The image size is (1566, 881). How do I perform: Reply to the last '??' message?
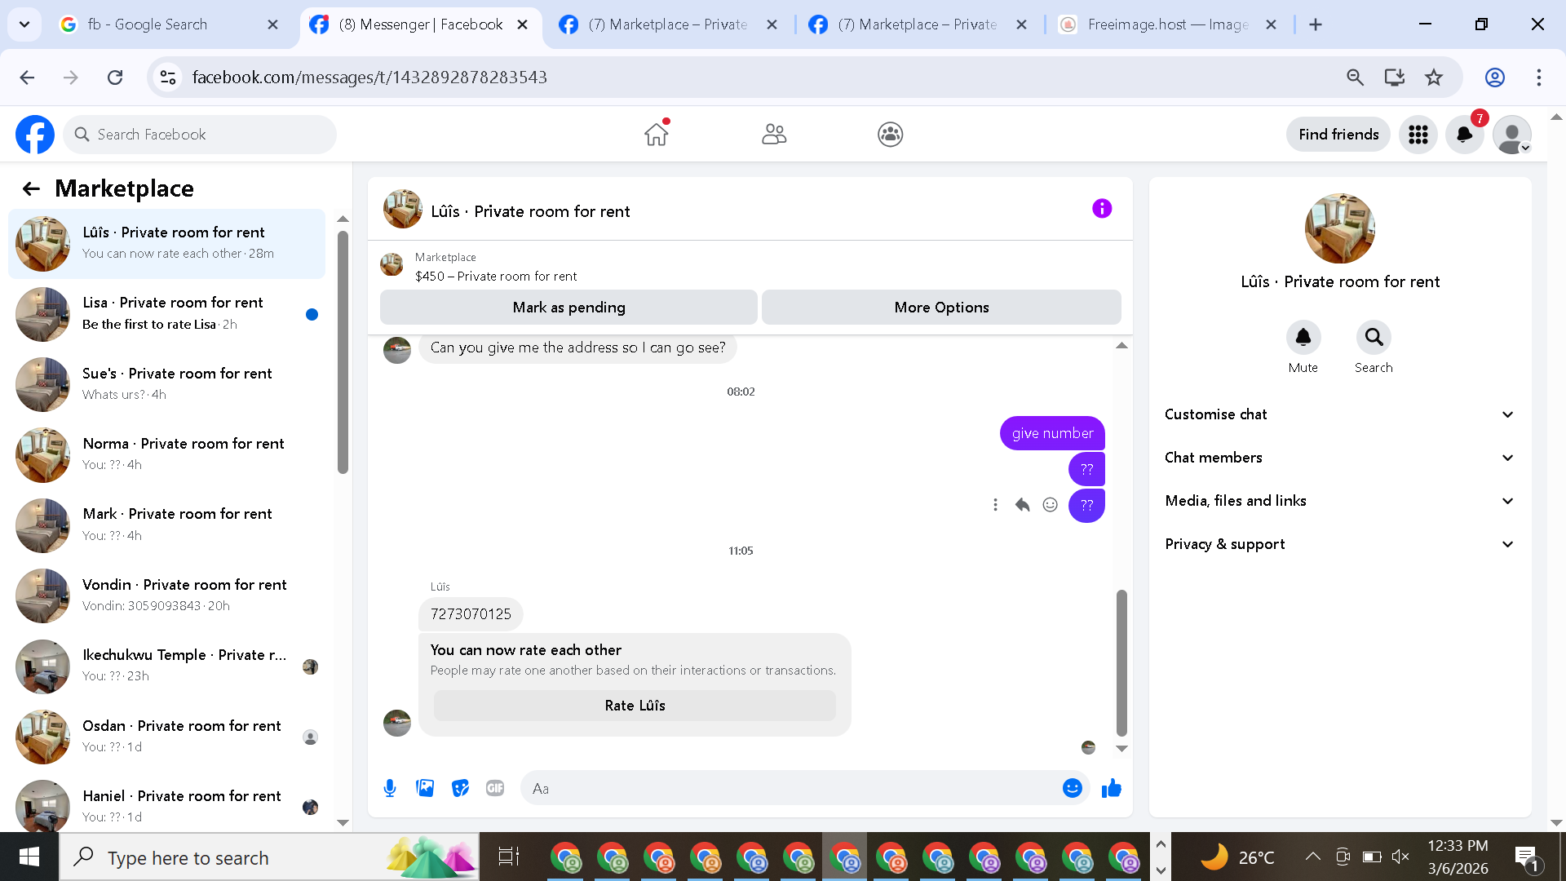pos(1022,505)
